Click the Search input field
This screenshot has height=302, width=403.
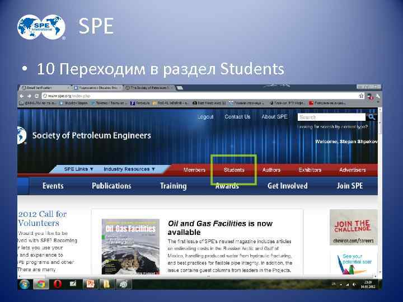331,117
